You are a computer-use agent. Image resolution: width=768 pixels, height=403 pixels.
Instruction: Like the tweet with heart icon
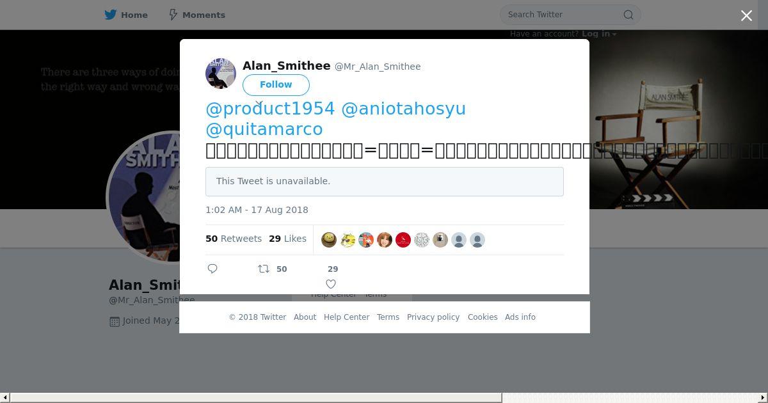pos(331,284)
